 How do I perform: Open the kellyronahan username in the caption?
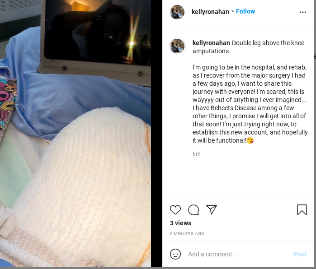[x=211, y=43]
